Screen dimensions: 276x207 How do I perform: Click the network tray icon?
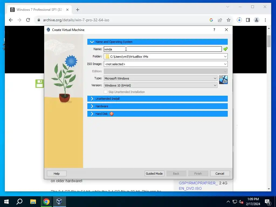(235, 202)
